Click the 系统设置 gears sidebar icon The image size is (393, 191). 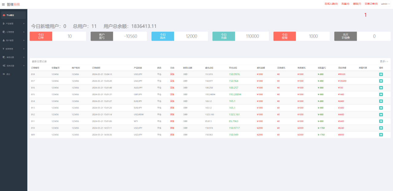click(x=4, y=66)
